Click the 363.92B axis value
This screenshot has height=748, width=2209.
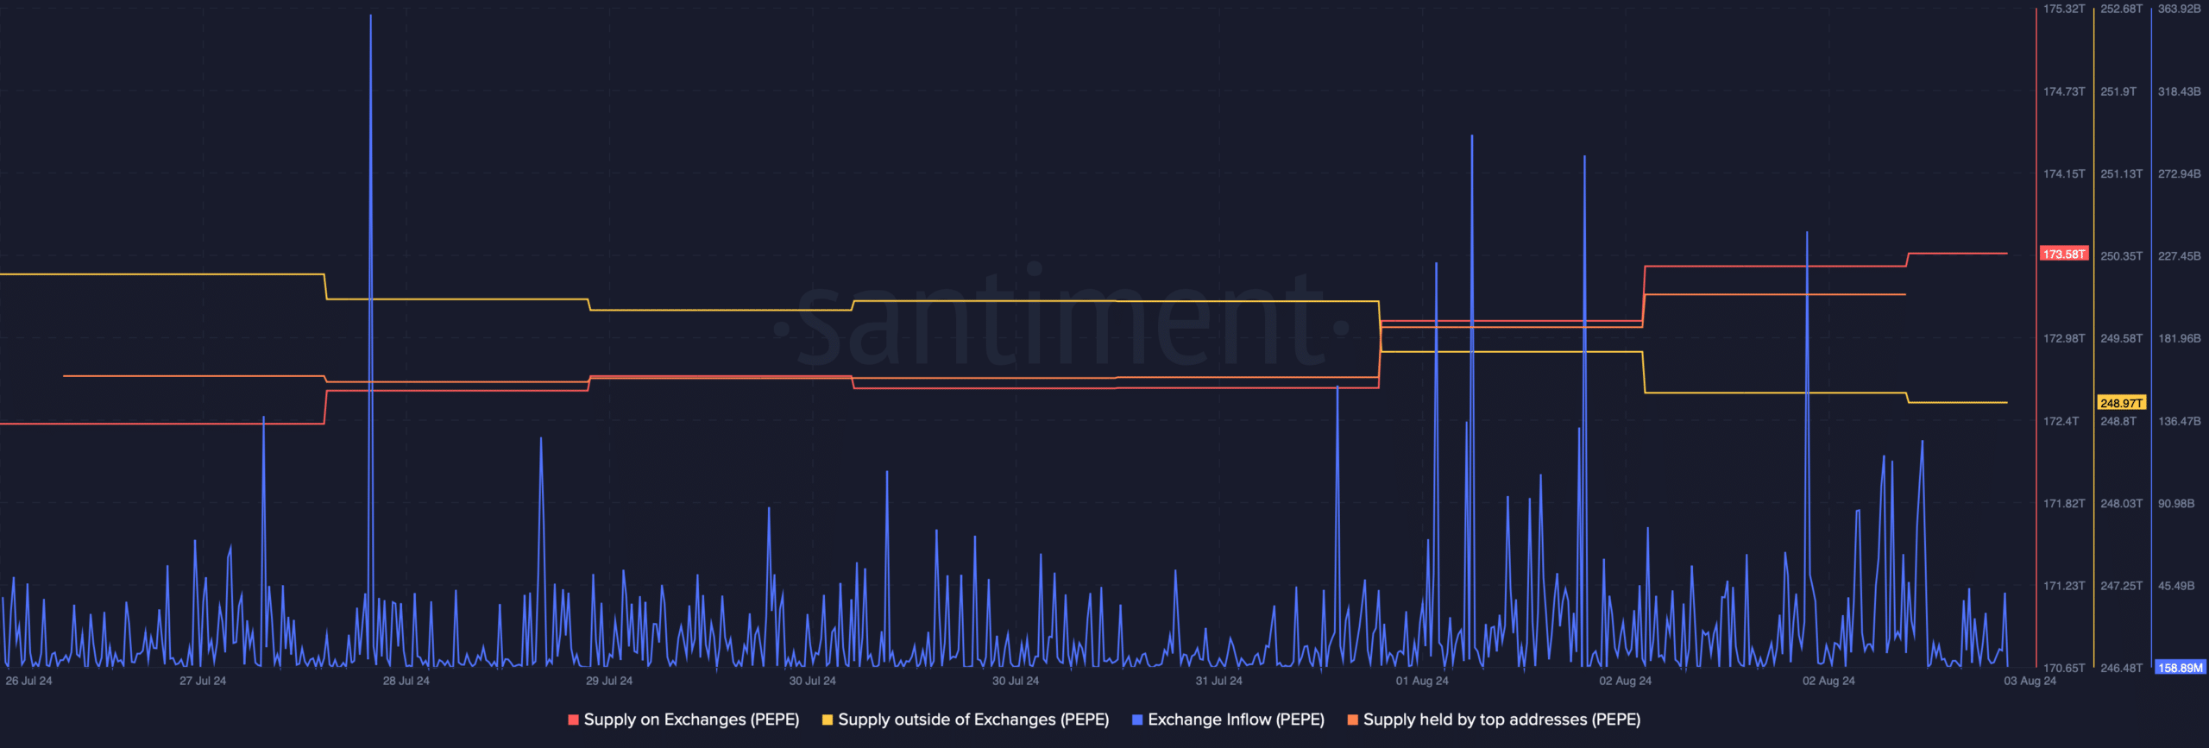(x=2180, y=9)
